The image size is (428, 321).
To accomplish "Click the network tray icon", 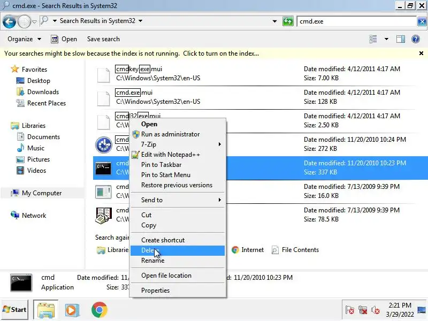I will pos(363,310).
